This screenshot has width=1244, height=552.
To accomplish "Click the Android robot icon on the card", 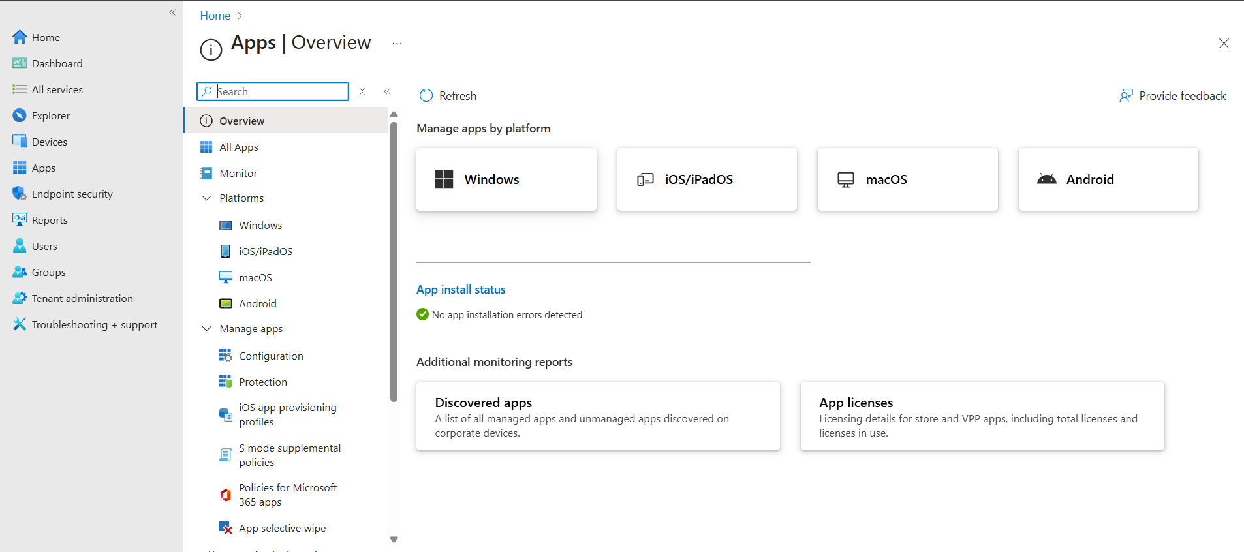I will click(x=1046, y=179).
